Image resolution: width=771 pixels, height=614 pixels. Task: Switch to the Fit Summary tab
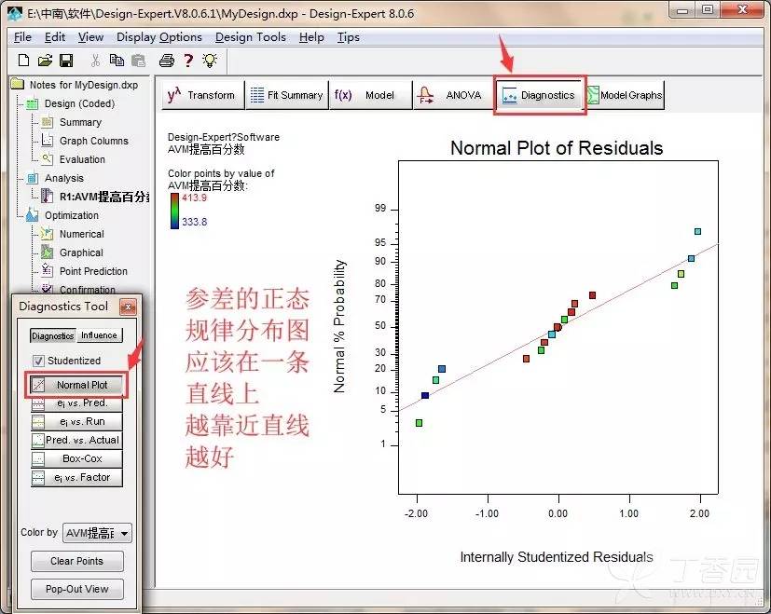point(286,95)
